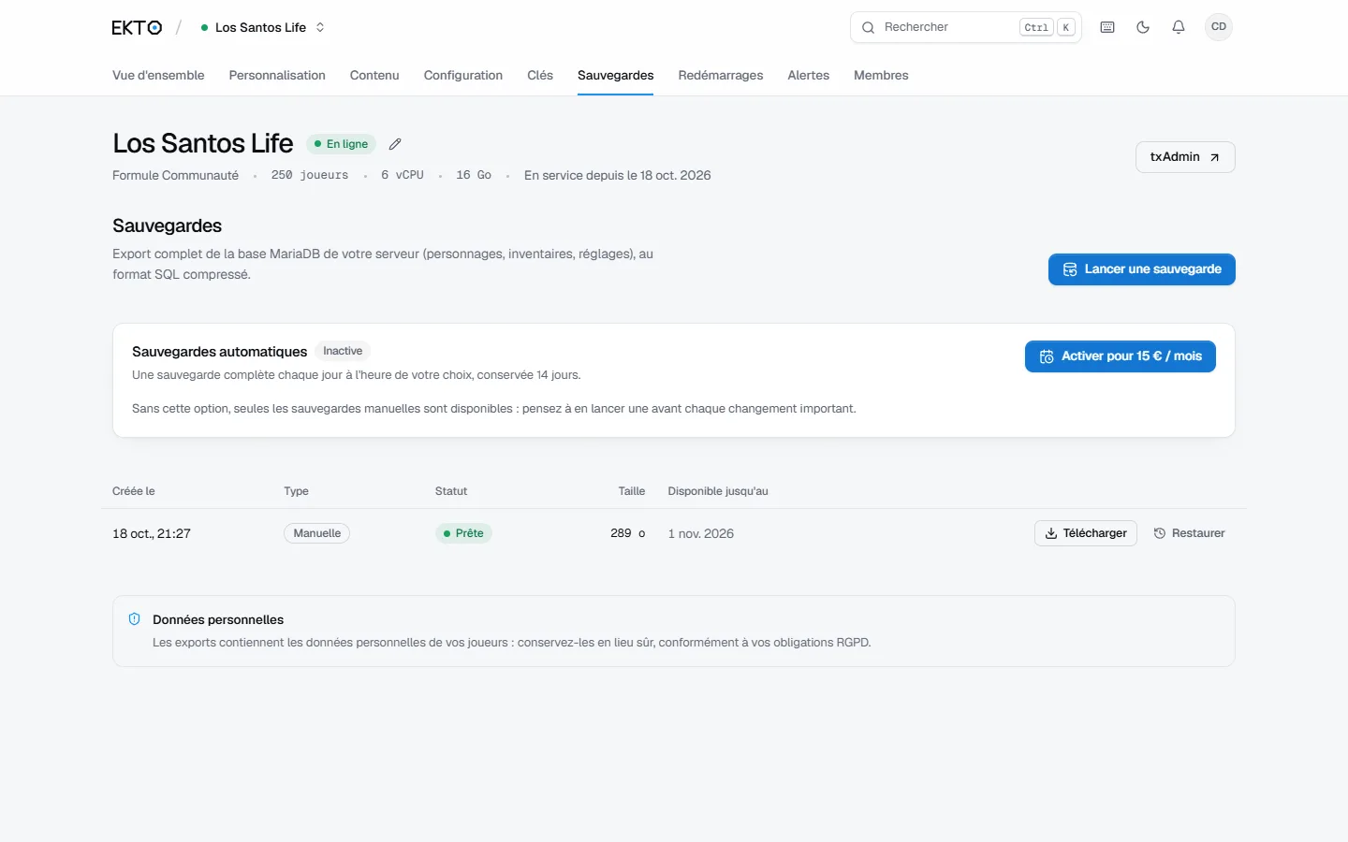Click the Inactive badge on Sauvegardes automatiques

[343, 351]
